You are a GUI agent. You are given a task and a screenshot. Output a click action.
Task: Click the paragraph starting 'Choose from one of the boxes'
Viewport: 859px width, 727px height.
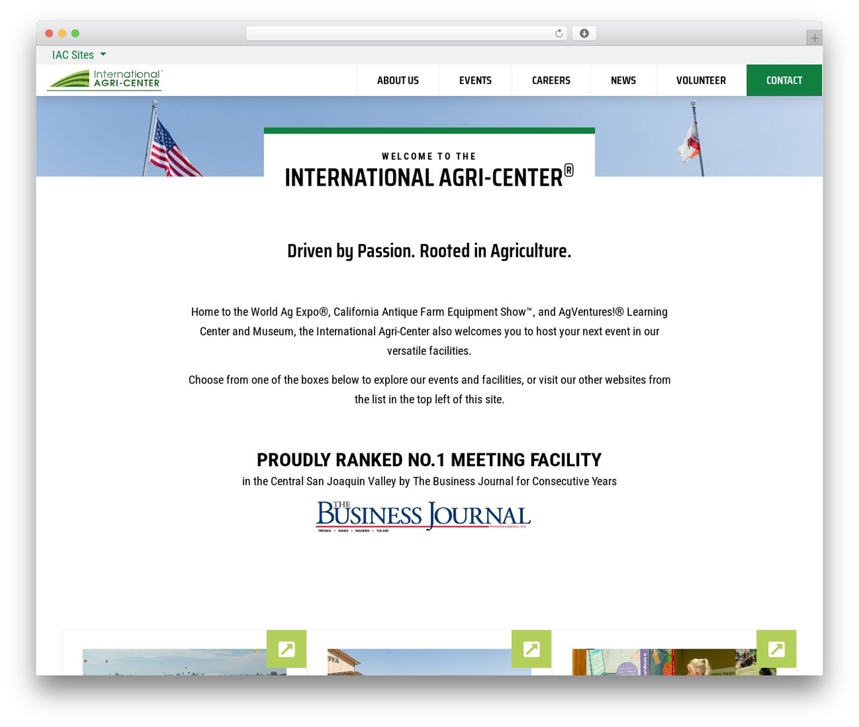coord(429,390)
